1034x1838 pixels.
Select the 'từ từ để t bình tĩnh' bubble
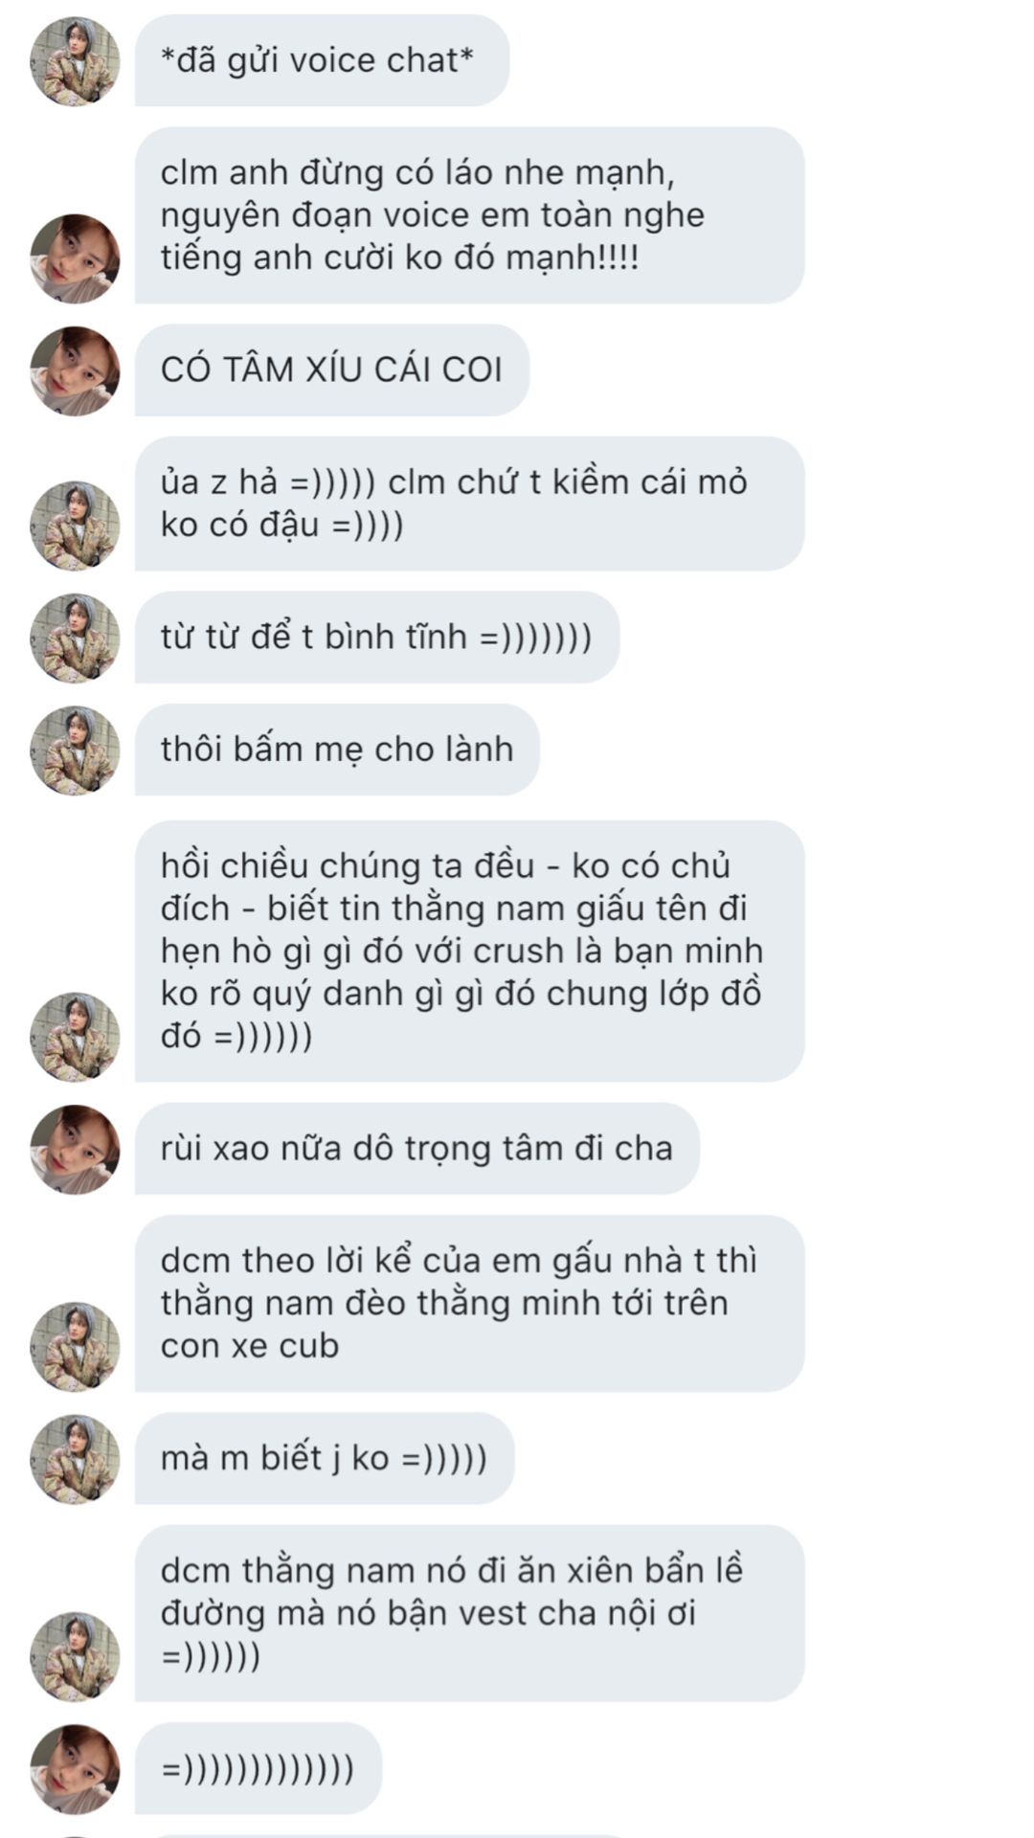(x=377, y=637)
